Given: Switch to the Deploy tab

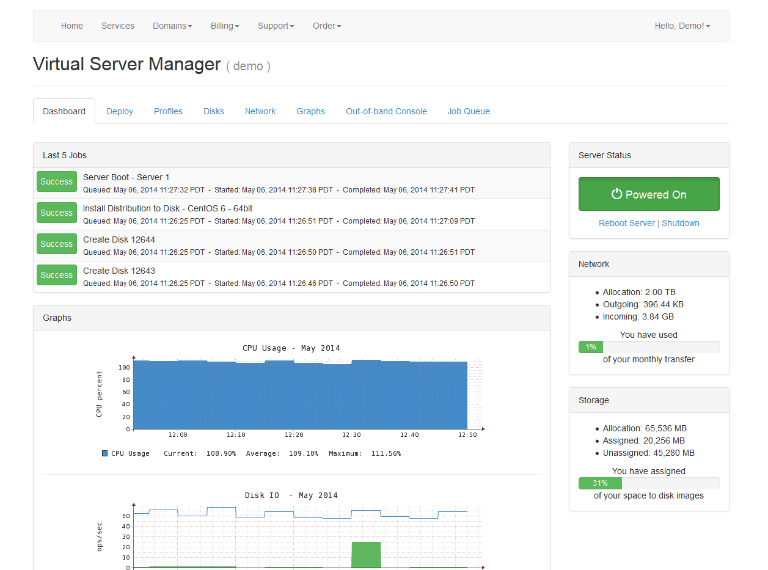Looking at the screenshot, I should (x=120, y=111).
